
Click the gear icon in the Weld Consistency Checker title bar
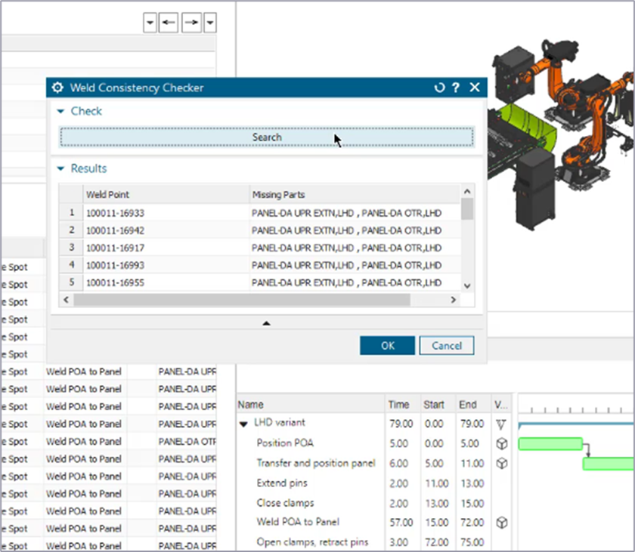[x=57, y=87]
